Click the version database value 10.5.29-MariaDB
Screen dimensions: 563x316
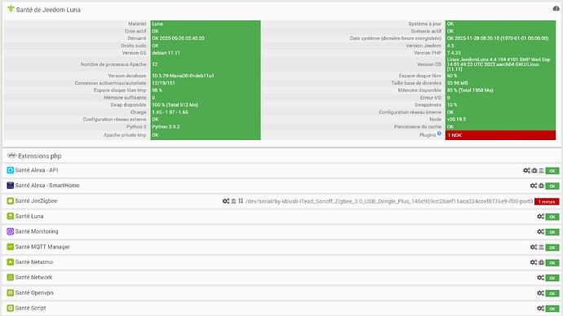[183, 76]
